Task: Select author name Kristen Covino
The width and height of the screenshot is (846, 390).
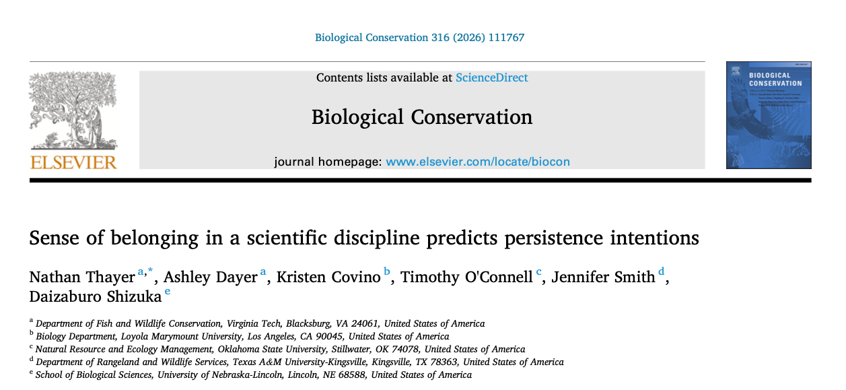Action: pos(327,278)
